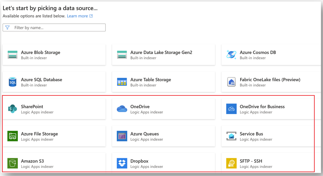Choose the Dropbox icon

(122, 163)
